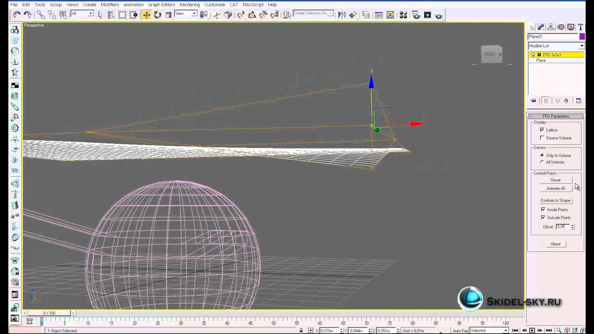Click the Quick Render teapot icon
Image resolution: width=594 pixels, height=334 pixels.
(x=439, y=15)
